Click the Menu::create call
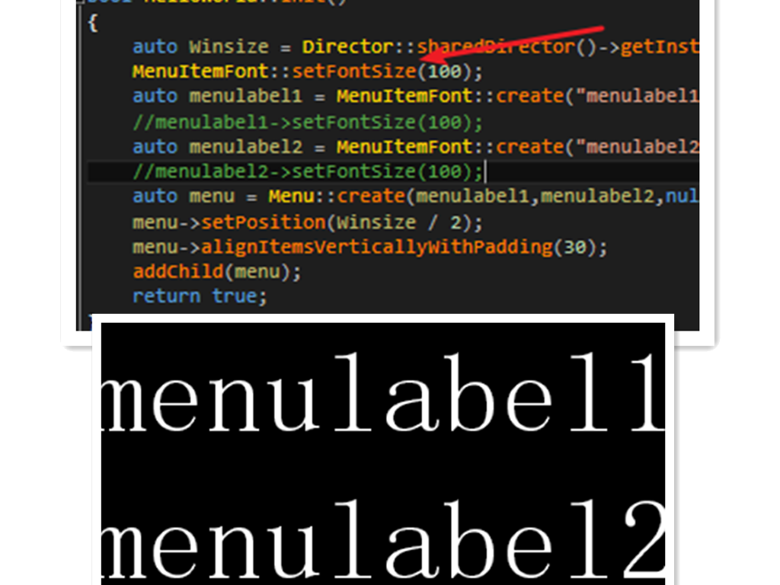 pyautogui.click(x=483, y=197)
